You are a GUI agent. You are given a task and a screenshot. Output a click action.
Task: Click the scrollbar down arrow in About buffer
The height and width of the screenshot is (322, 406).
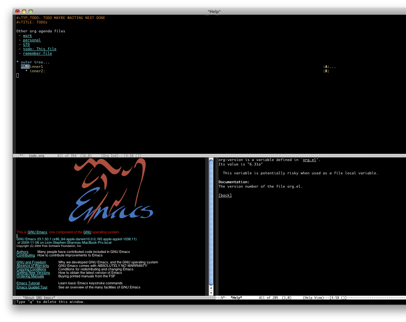(x=211, y=293)
